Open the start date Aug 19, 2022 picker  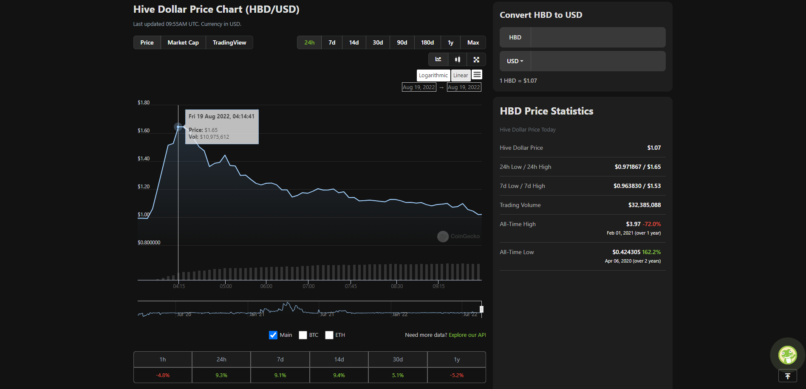pyautogui.click(x=419, y=87)
